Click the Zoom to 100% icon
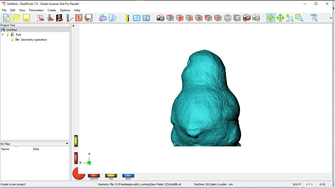 pos(314,18)
